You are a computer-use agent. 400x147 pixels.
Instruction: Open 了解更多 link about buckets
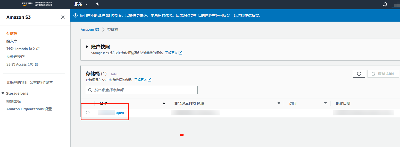pyautogui.click(x=143, y=80)
